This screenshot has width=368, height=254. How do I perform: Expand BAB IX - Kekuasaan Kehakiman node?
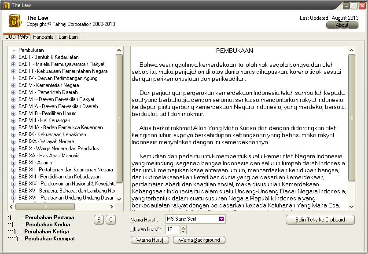13,134
